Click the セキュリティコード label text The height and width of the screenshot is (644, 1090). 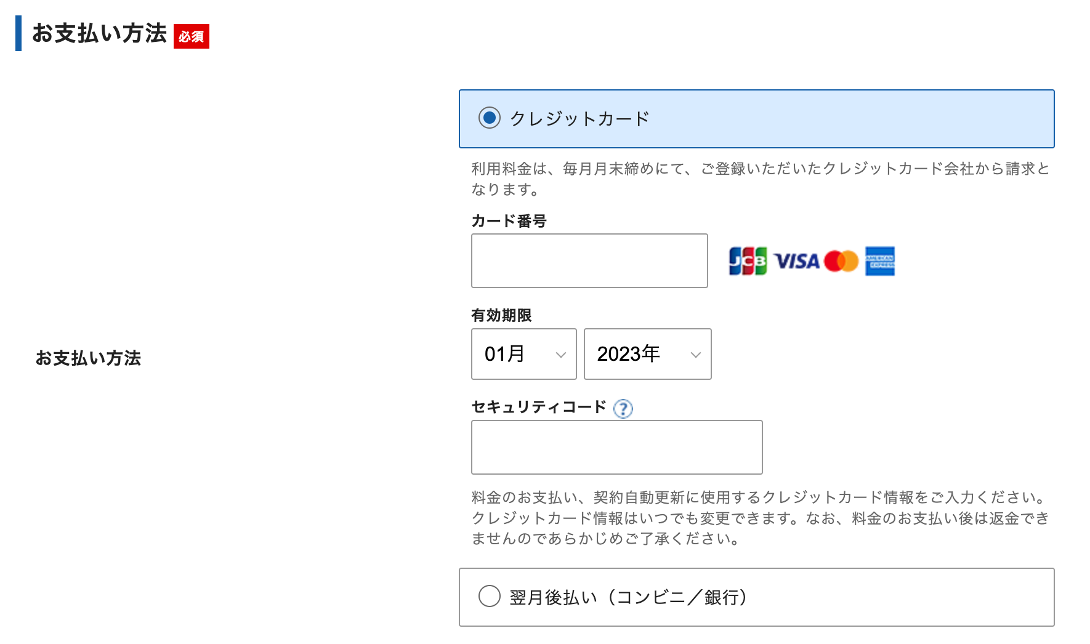pos(539,407)
